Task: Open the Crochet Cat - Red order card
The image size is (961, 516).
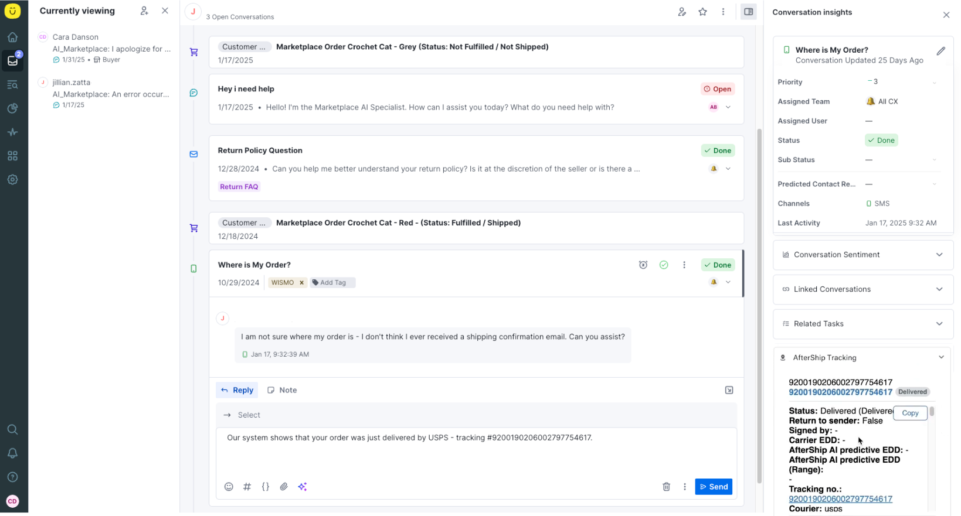Action: coord(476,228)
